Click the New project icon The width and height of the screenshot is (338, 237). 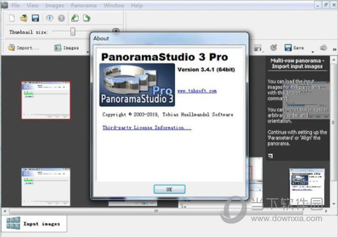12,18
